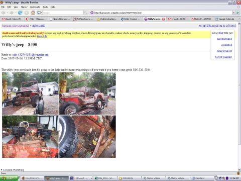Viewport: 241px width, 181px height.
Task: Click the green Go arrow button
Action: coord(237,13)
